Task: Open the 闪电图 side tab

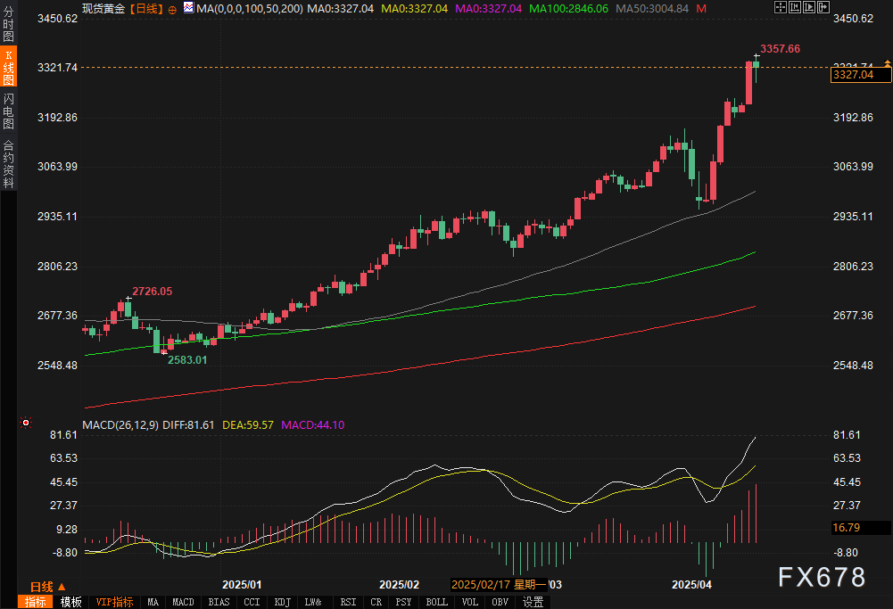Action: click(x=8, y=111)
